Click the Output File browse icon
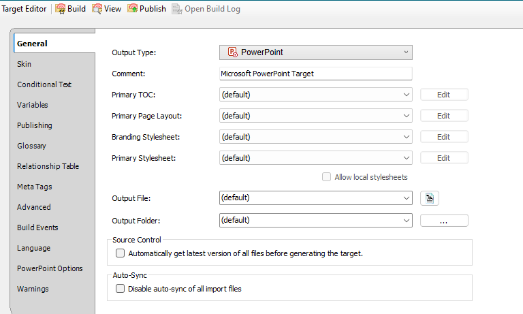This screenshot has width=523, height=314. coord(430,198)
